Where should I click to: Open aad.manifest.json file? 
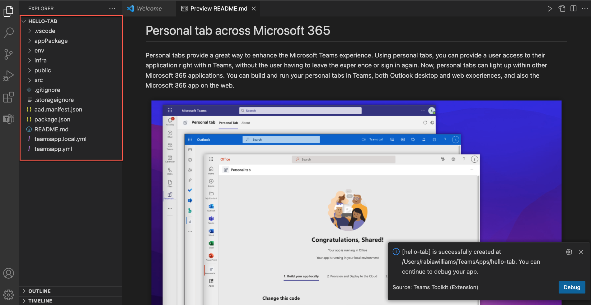click(x=71, y=110)
